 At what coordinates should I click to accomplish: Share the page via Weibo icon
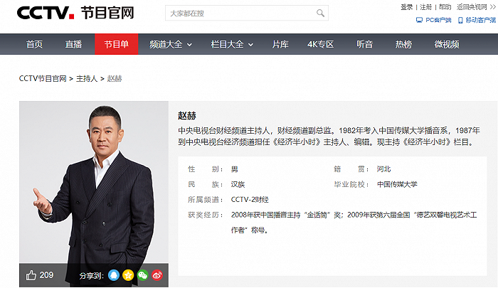pyautogui.click(x=158, y=275)
